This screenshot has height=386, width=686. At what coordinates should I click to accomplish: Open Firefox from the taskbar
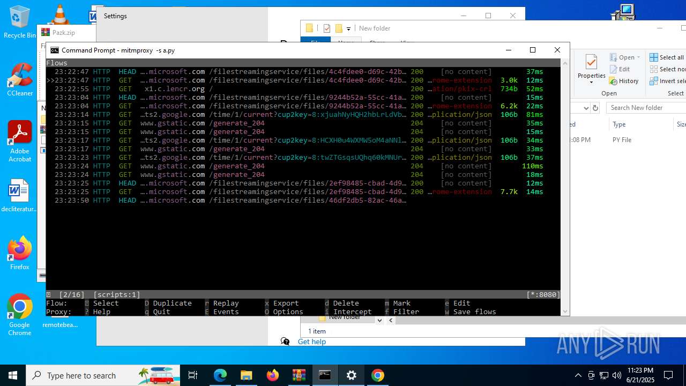tap(273, 375)
